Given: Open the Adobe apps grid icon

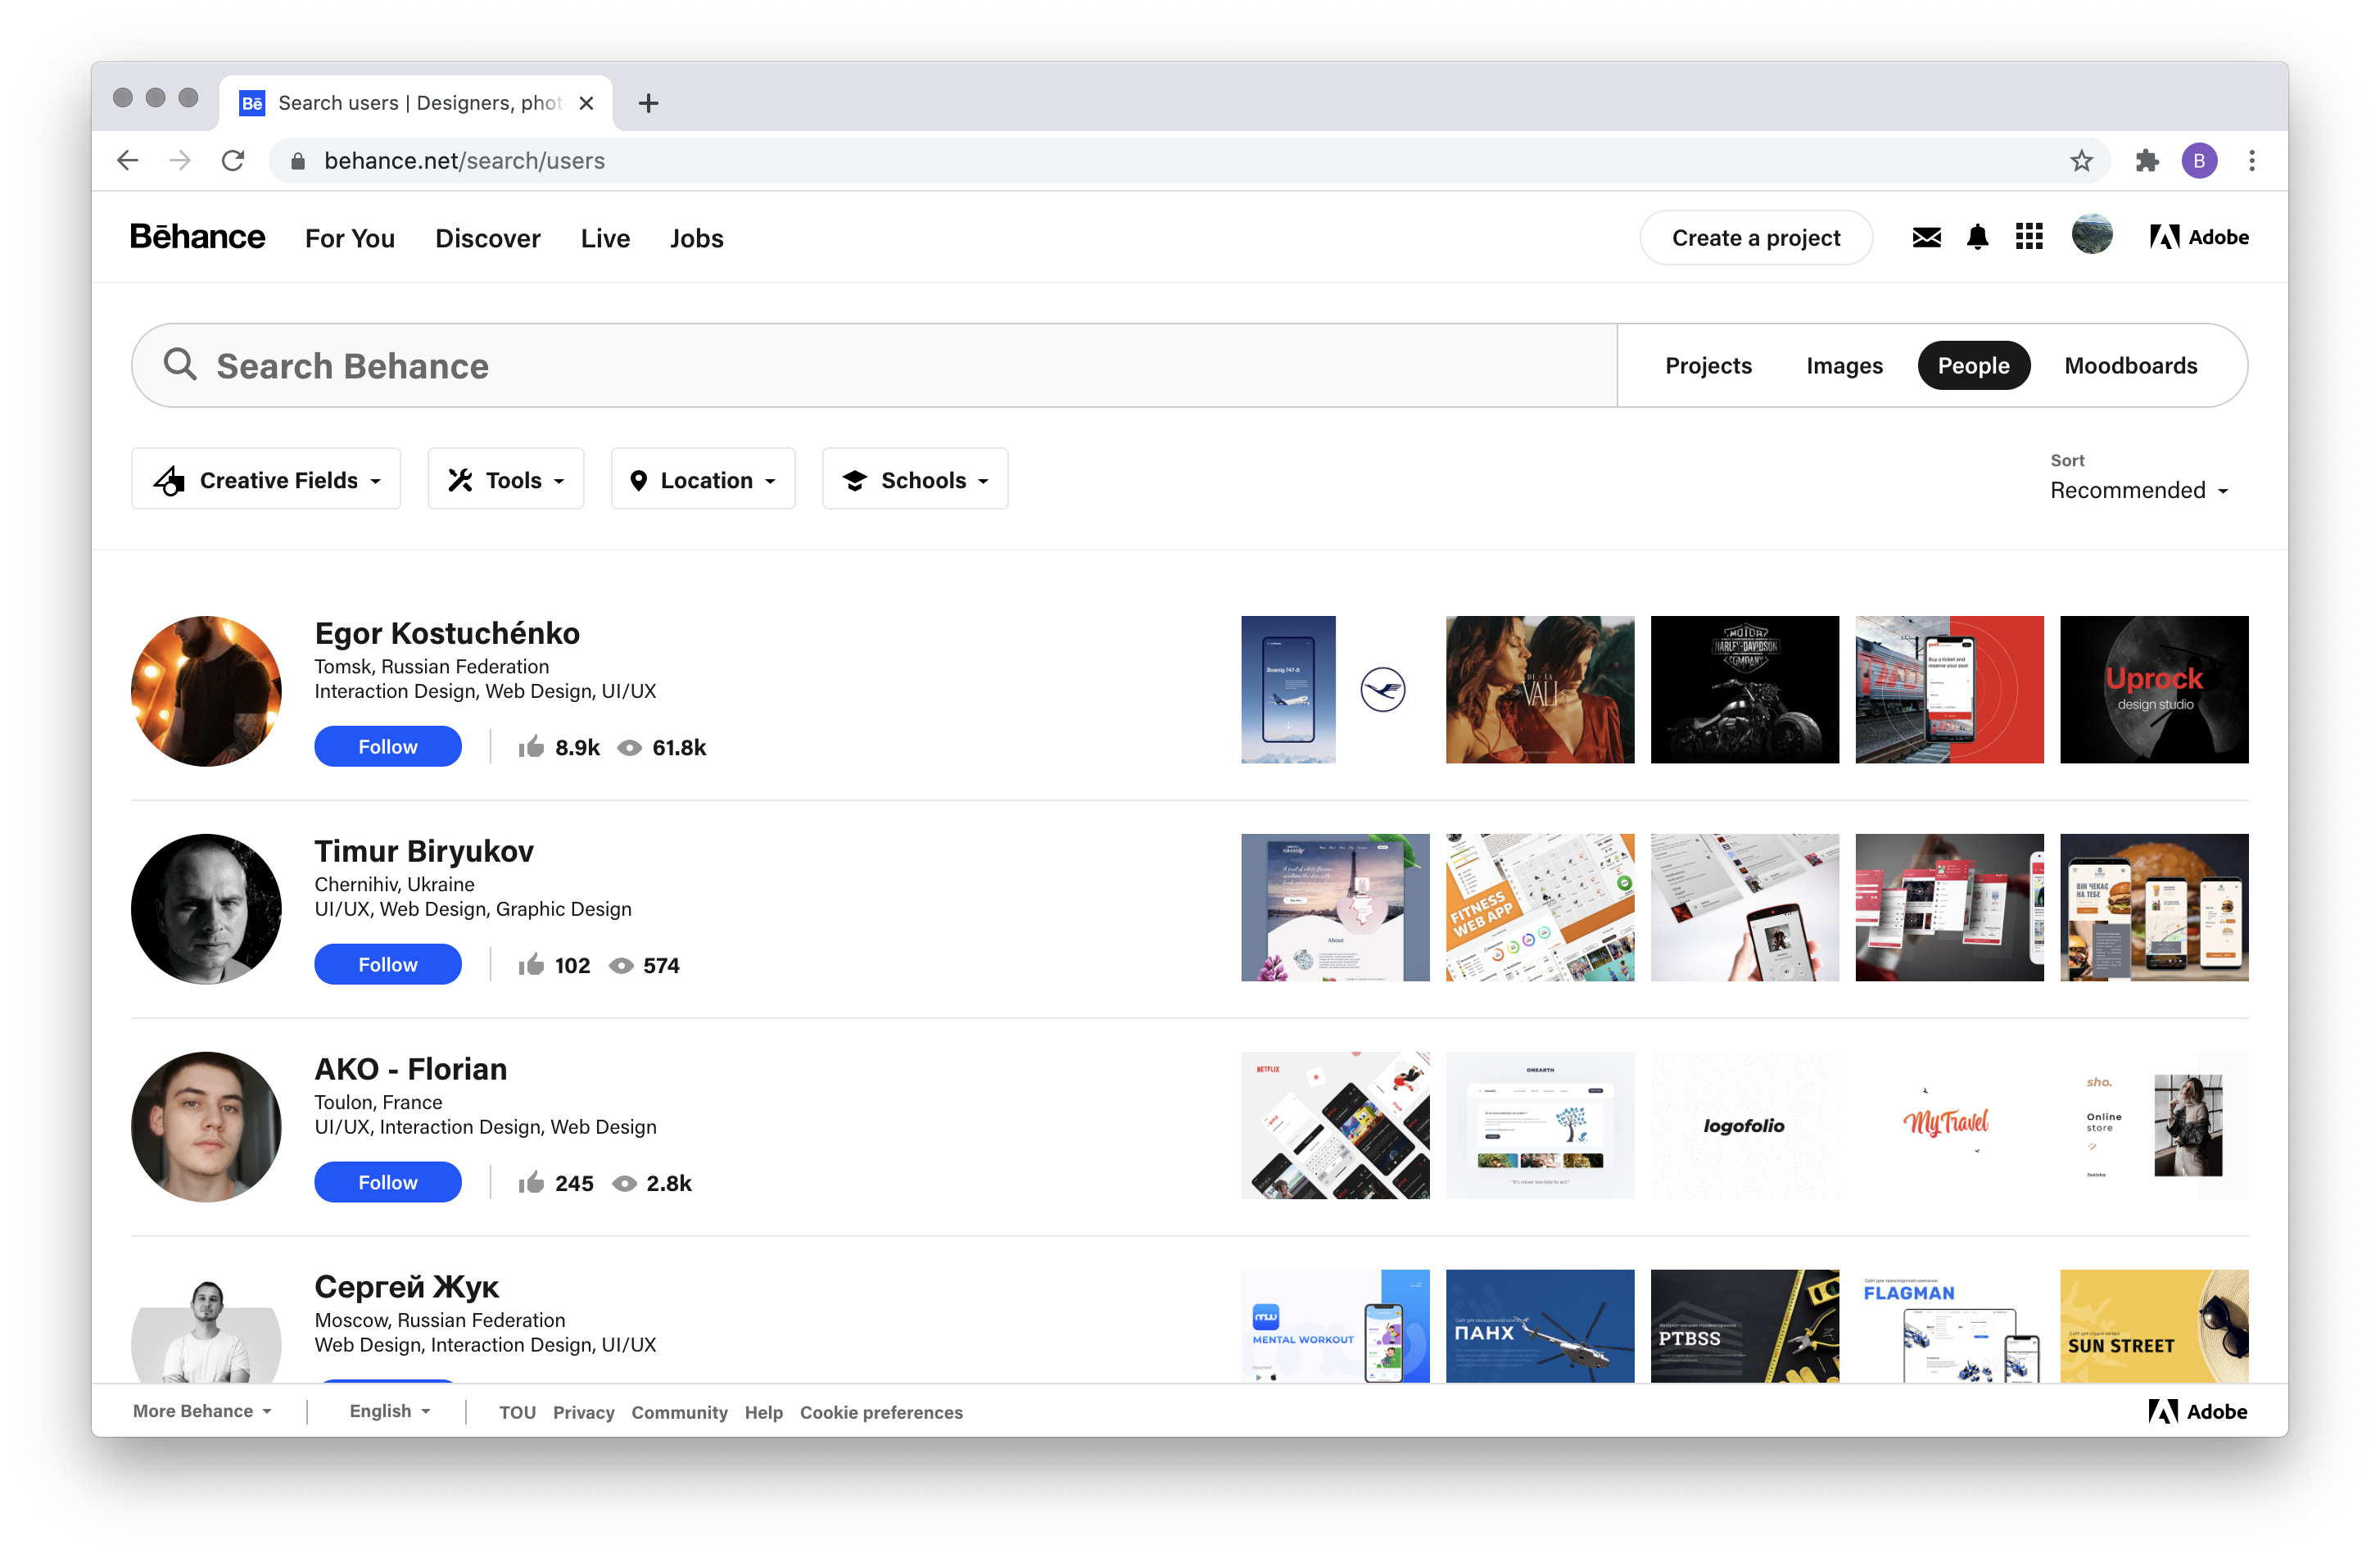Looking at the screenshot, I should click(x=2029, y=237).
